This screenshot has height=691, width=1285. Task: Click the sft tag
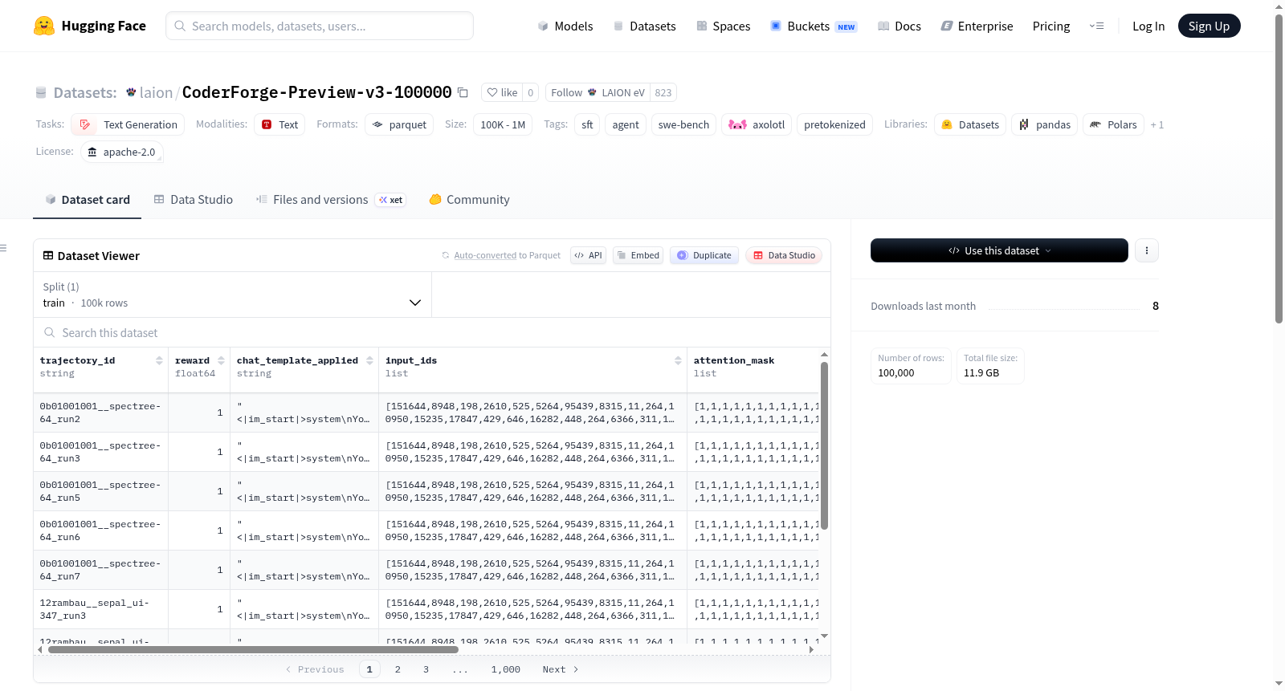587,124
